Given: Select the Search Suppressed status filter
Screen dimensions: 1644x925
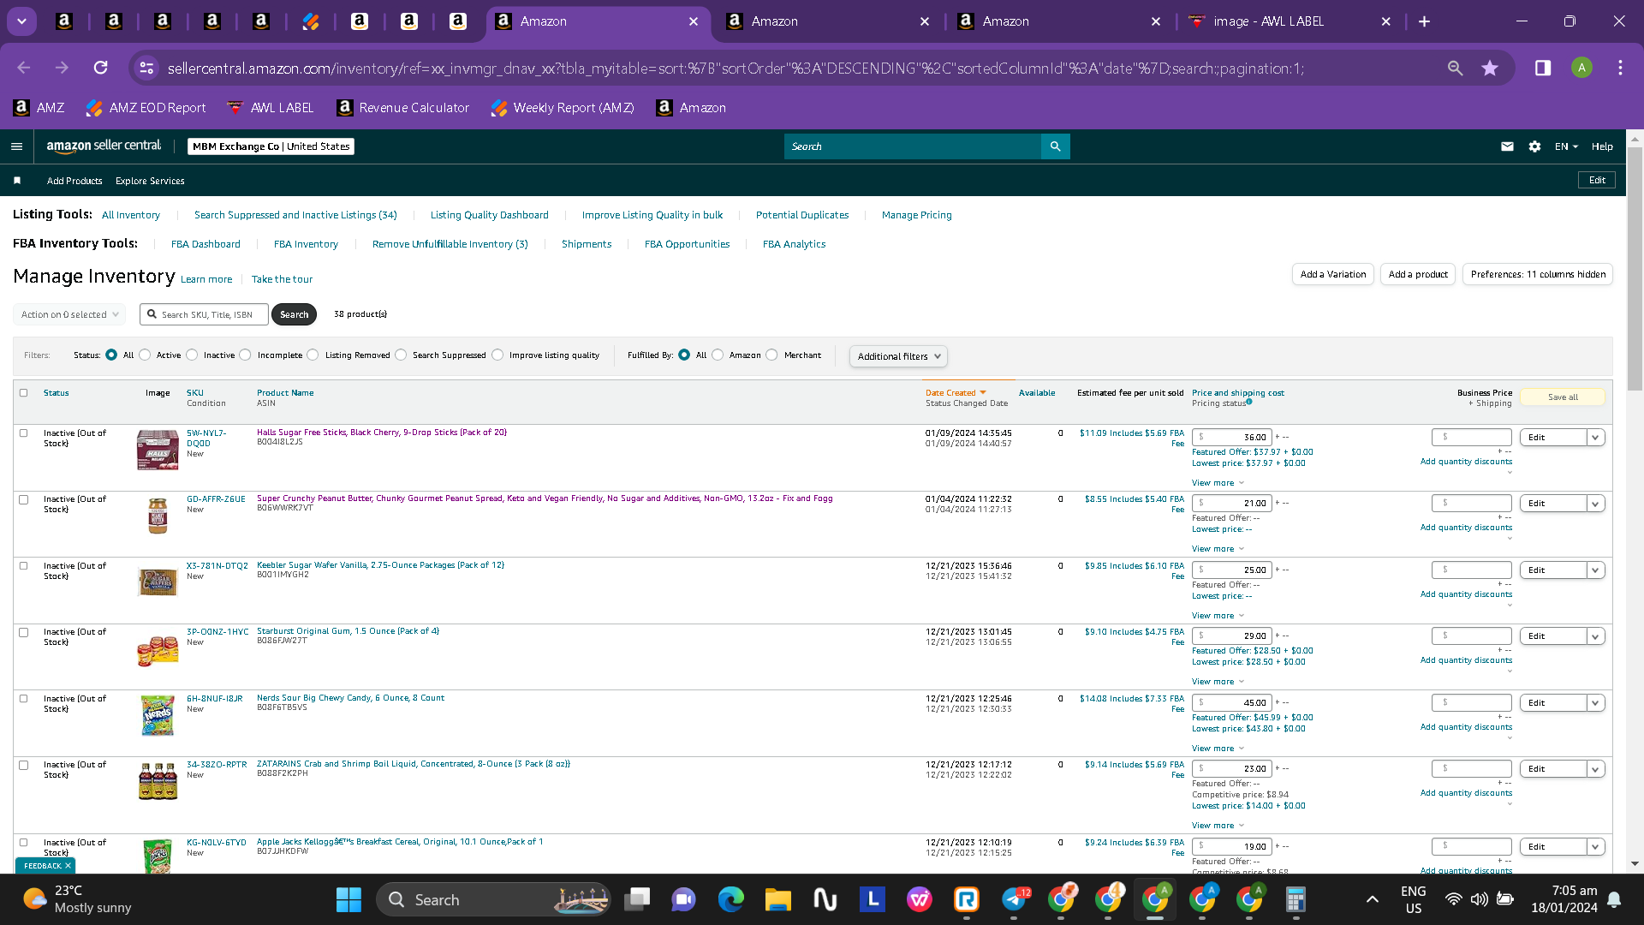Looking at the screenshot, I should coord(401,355).
